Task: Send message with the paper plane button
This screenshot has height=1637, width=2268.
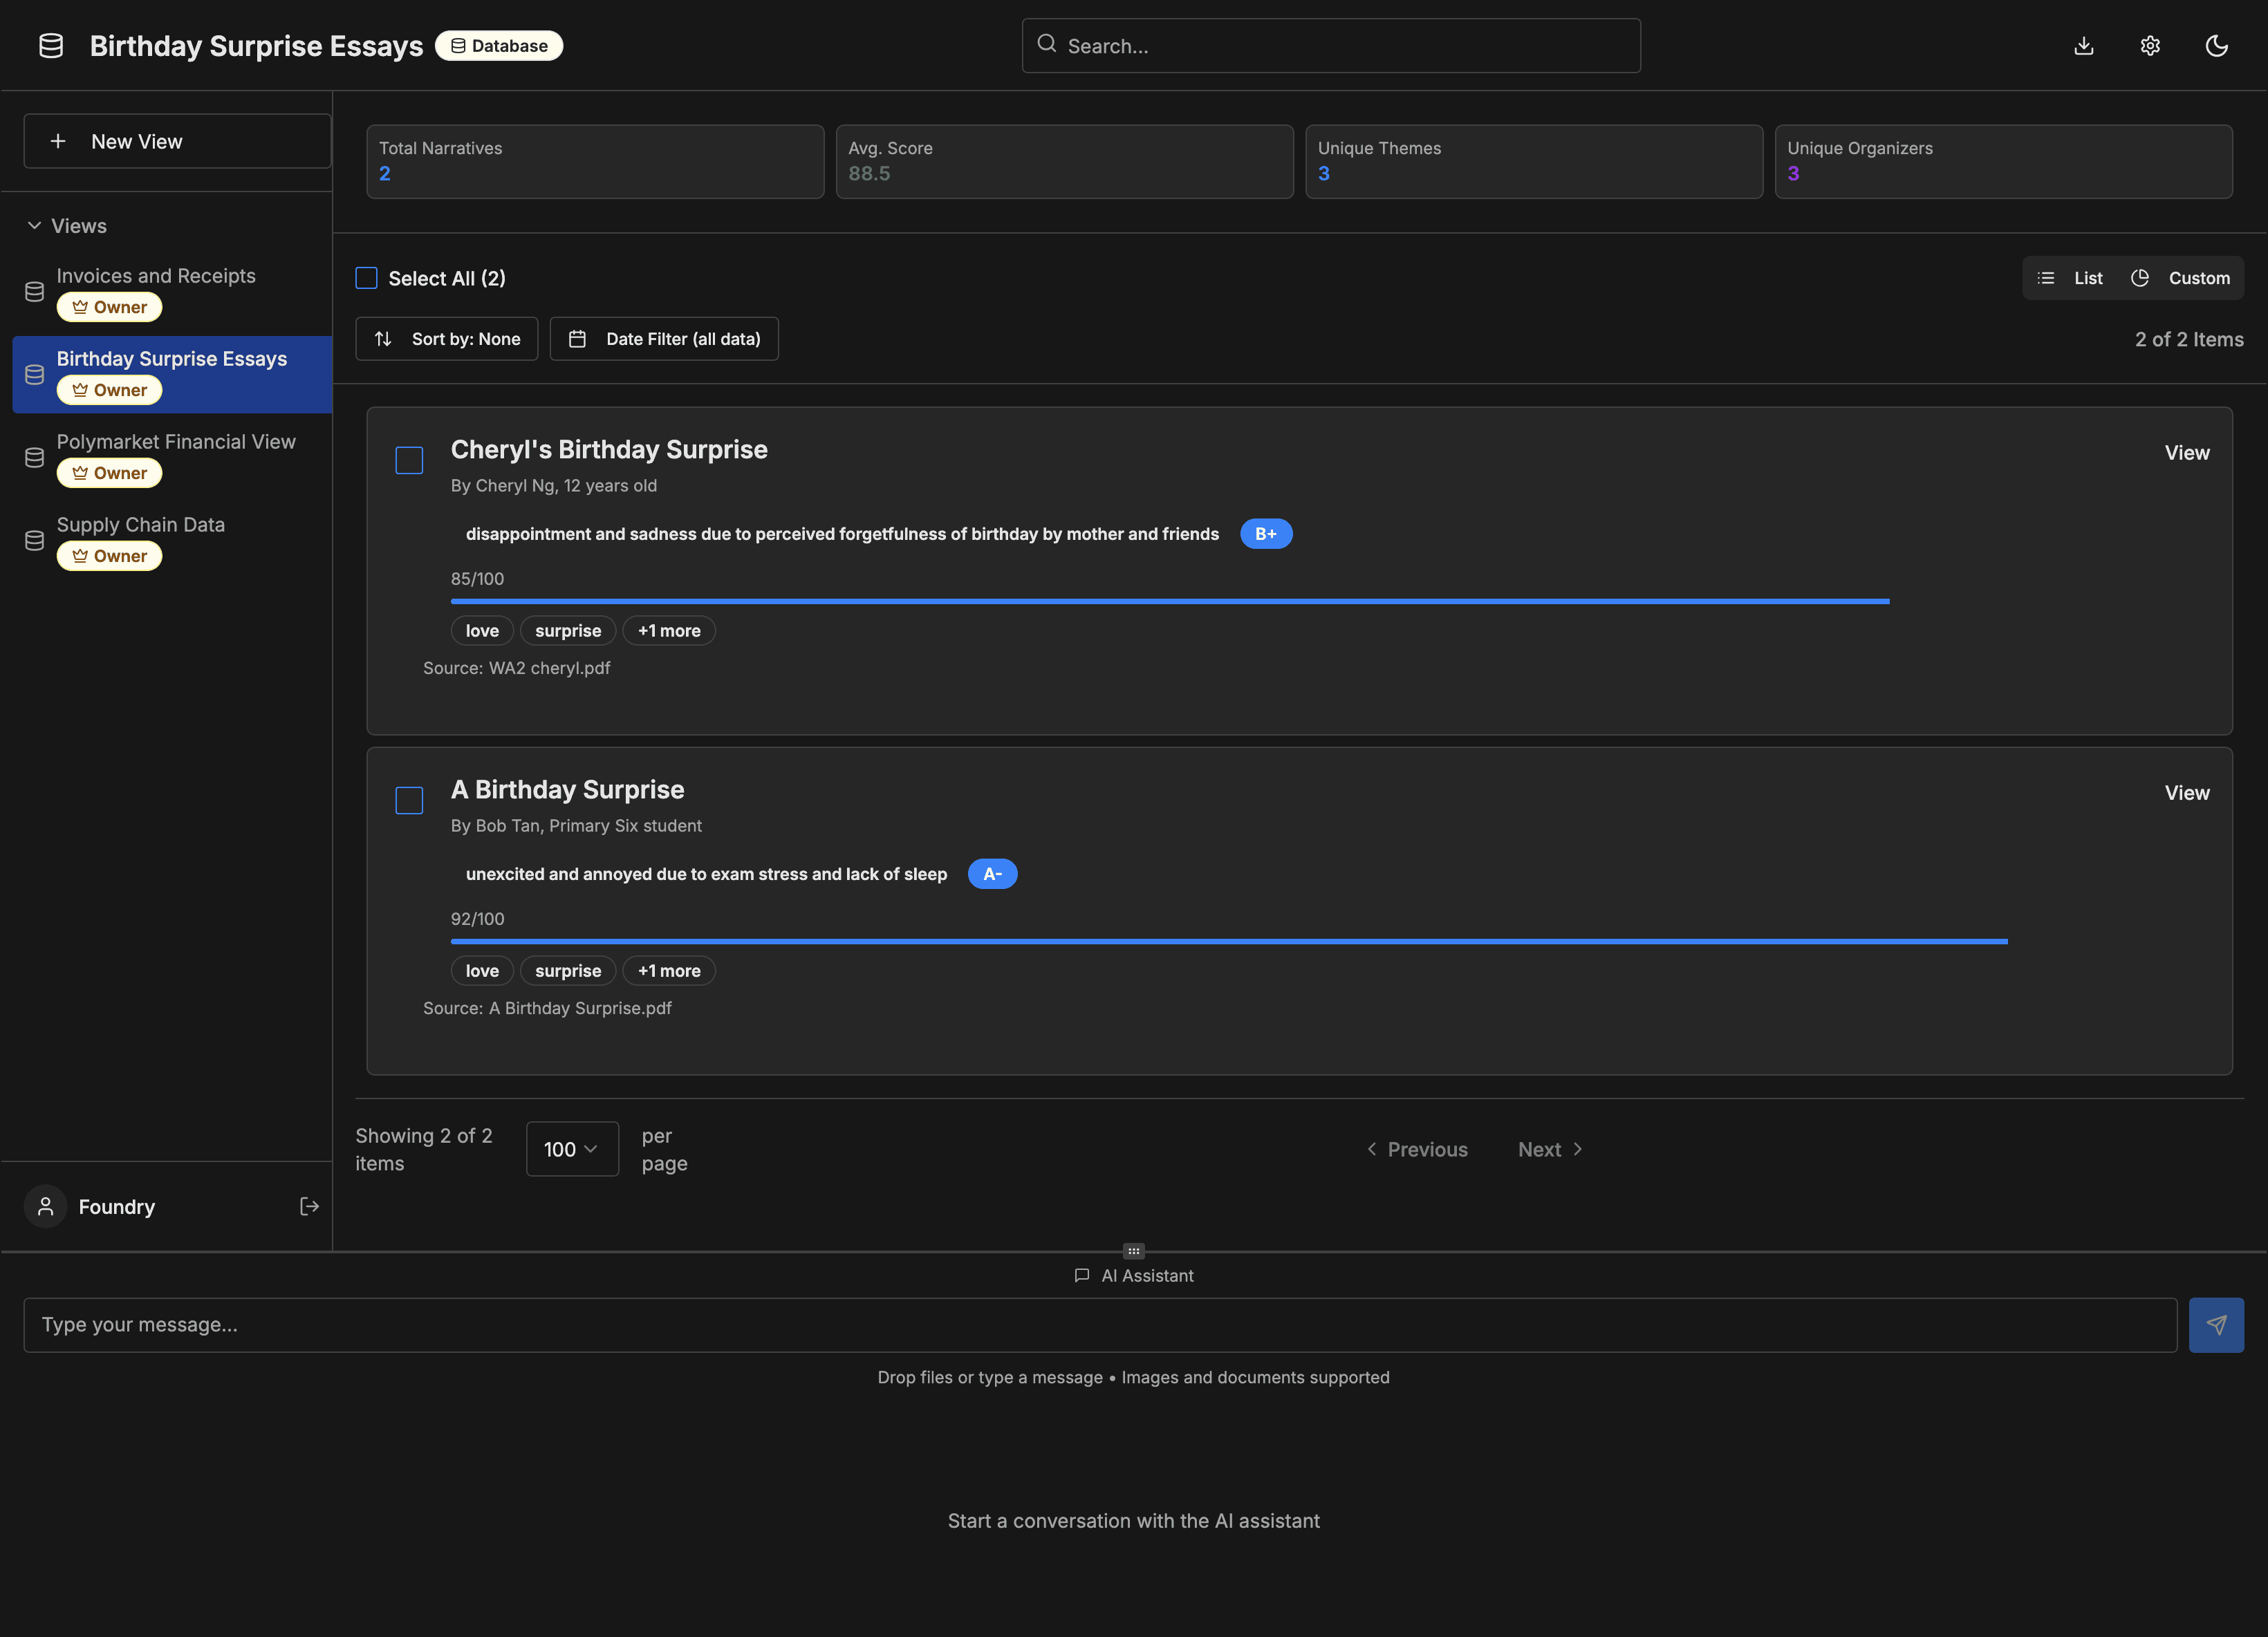Action: click(x=2216, y=1325)
